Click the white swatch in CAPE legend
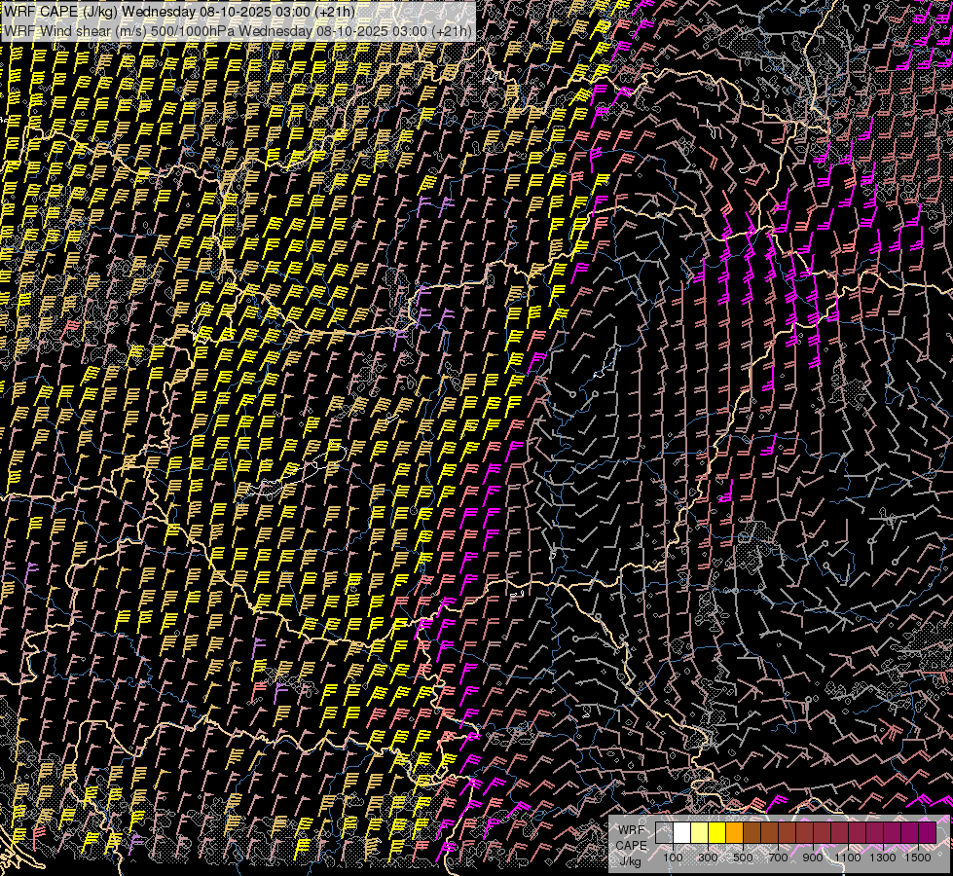The width and height of the screenshot is (953, 876). tap(681, 832)
